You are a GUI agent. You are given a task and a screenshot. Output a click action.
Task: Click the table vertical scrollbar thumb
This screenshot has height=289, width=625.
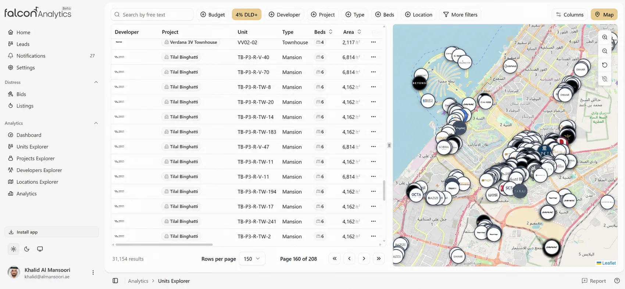(x=384, y=190)
